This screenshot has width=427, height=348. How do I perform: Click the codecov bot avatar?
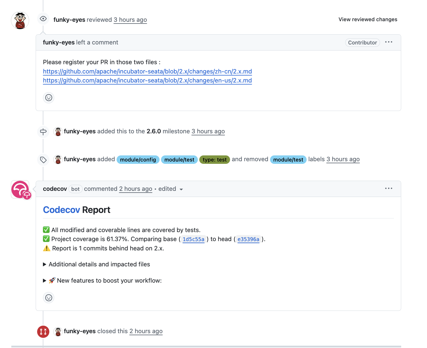click(x=20, y=190)
